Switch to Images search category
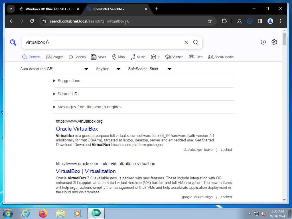The height and width of the screenshot is (219, 292). (54, 57)
